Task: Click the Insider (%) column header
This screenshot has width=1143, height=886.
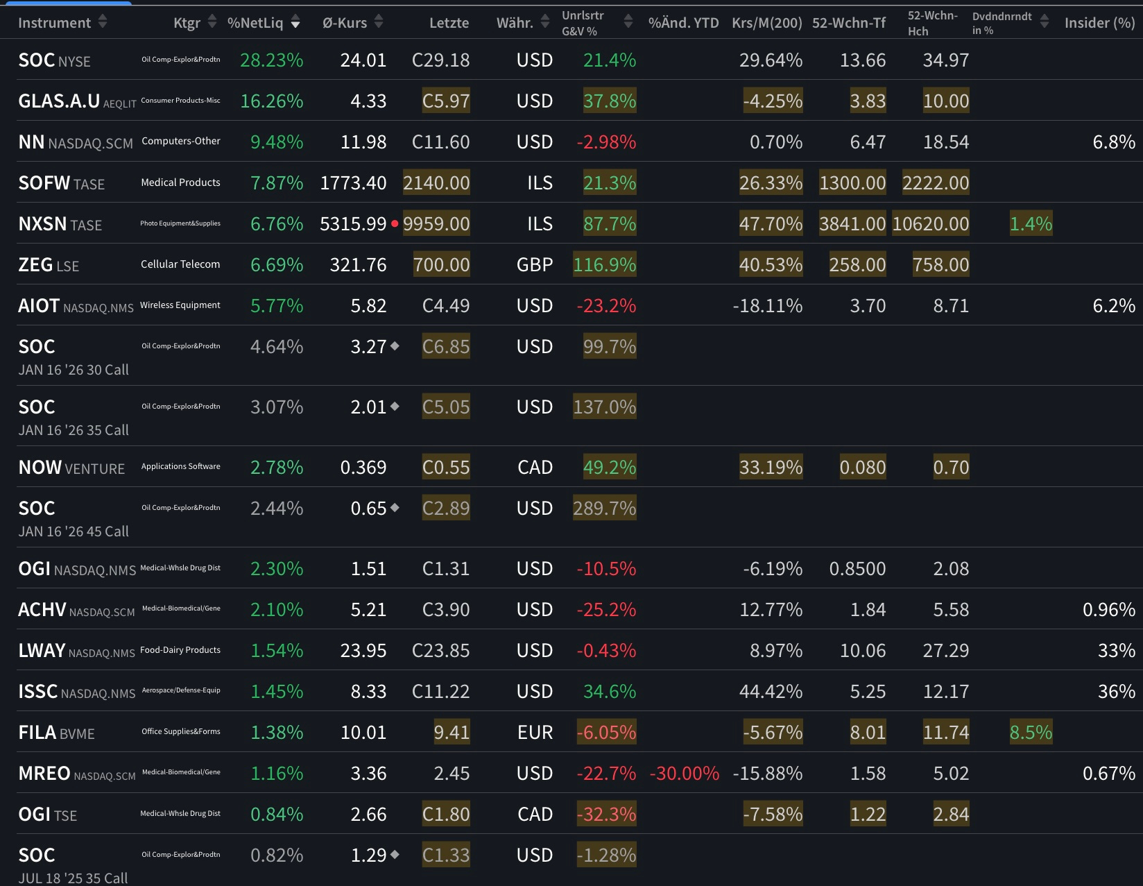Action: 1100,23
